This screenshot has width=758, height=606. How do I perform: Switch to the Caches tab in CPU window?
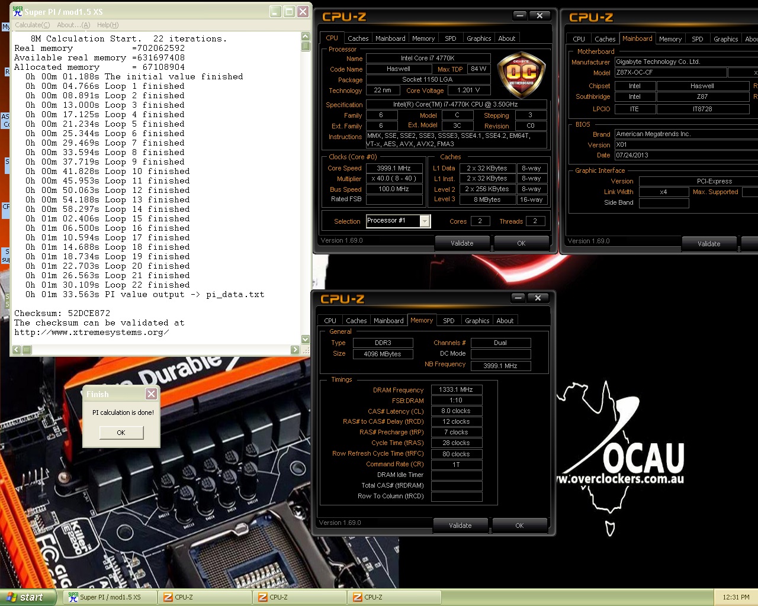[358, 38]
